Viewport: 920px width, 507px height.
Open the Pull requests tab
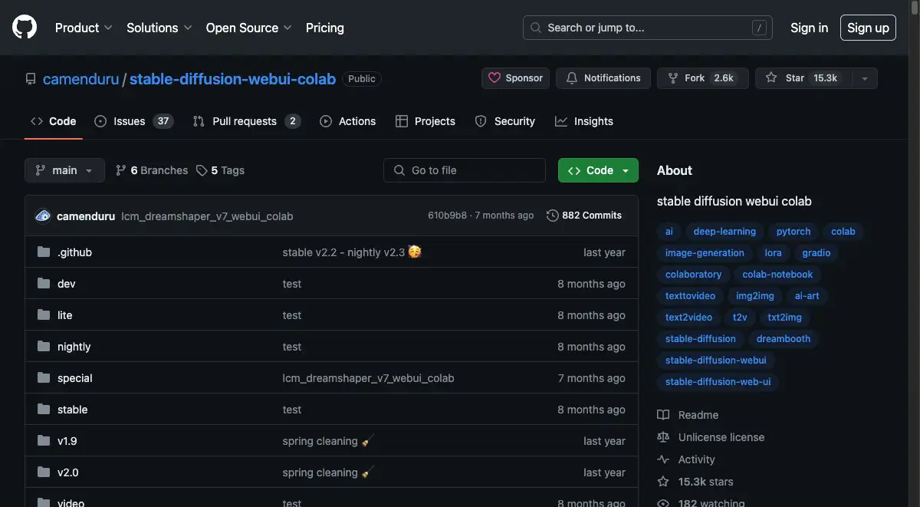(245, 121)
